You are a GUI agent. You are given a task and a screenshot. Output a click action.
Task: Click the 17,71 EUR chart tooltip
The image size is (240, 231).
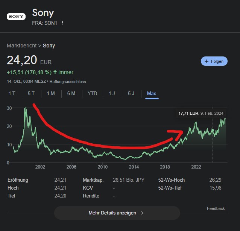[x=201, y=113]
